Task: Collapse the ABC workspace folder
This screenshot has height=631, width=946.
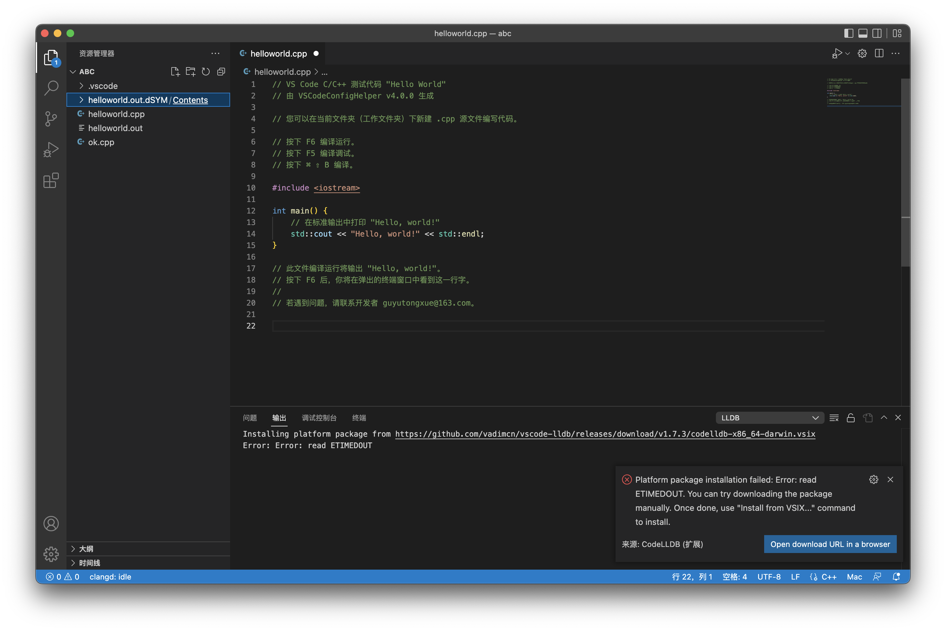Action: [x=73, y=72]
